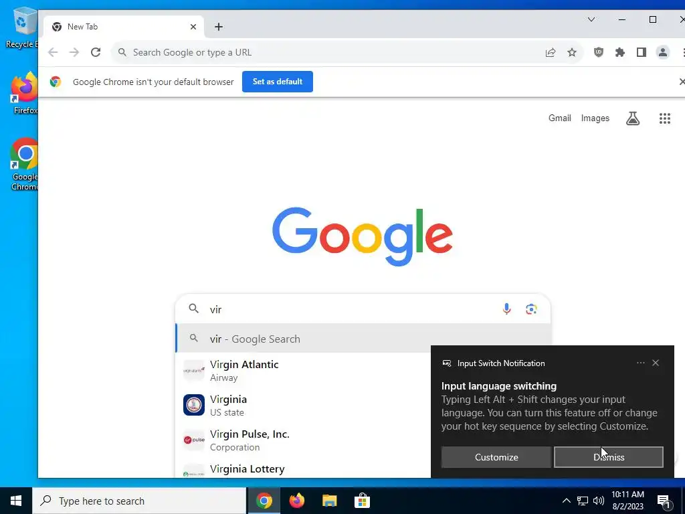Open the Action Center notifications
The height and width of the screenshot is (514, 685).
(664, 501)
